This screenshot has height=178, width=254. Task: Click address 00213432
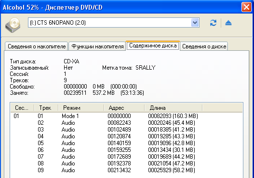tap(119, 170)
